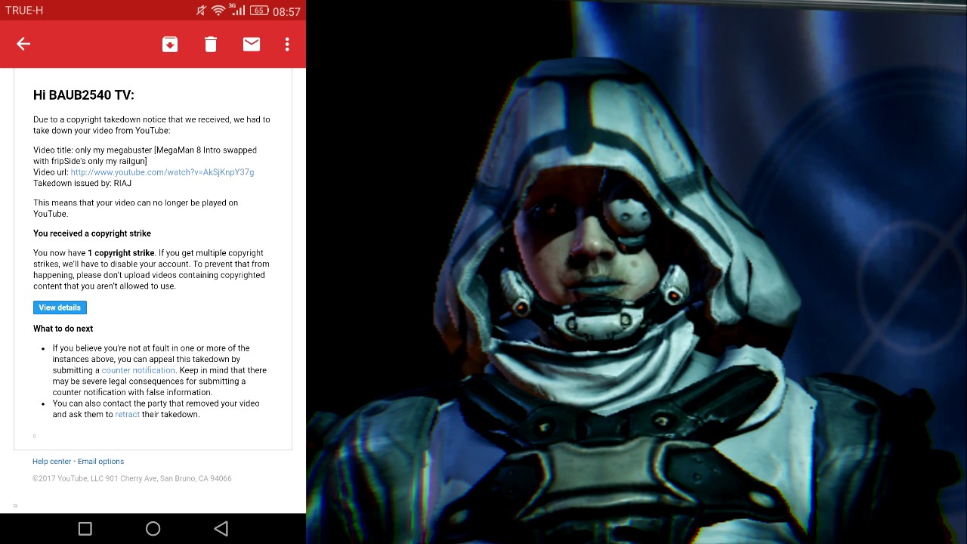Open the YouTube video URL link
The image size is (967, 544).
pos(162,172)
